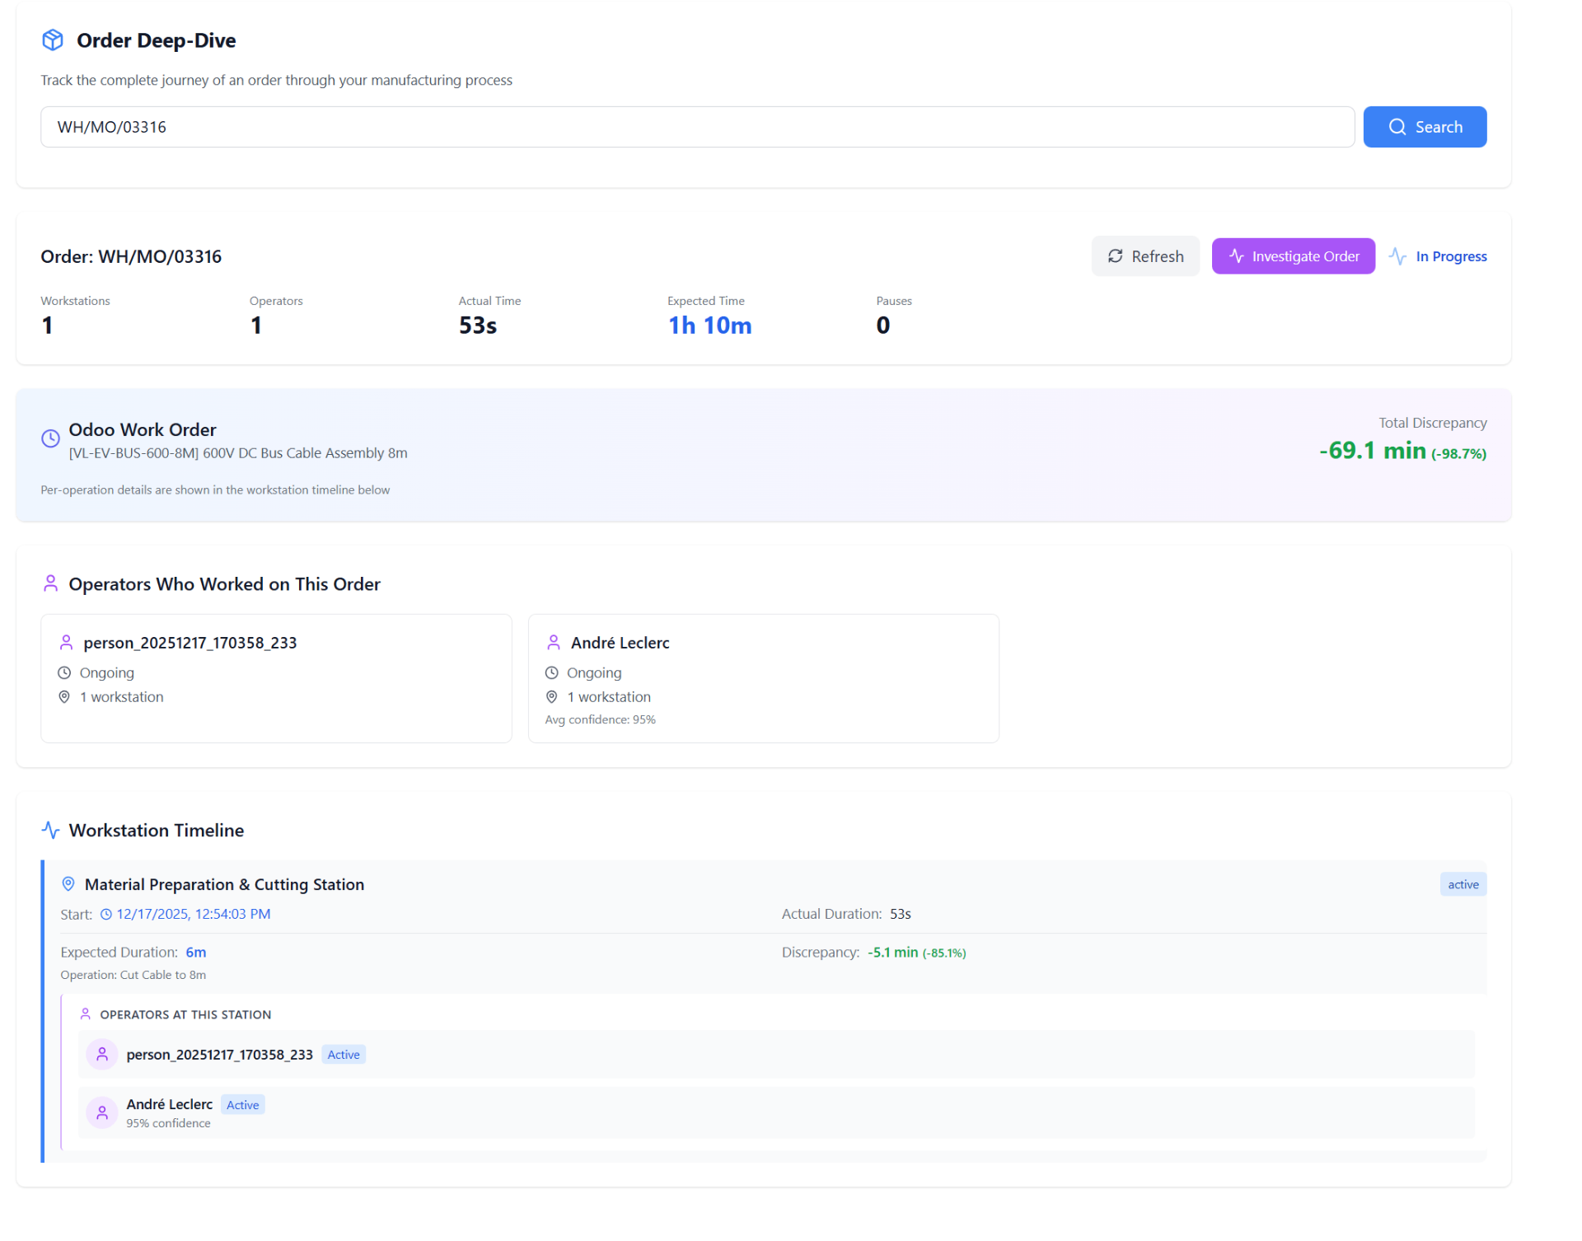Refresh the order data

click(1145, 256)
